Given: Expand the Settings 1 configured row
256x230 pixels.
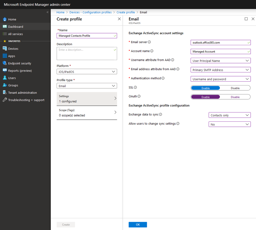Looking at the screenshot, I should click(x=87, y=99).
